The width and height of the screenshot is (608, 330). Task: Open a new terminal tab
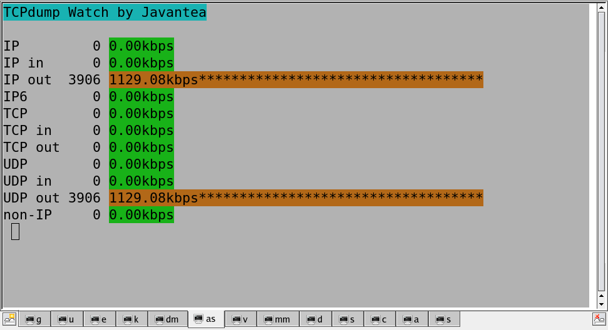tap(9, 319)
